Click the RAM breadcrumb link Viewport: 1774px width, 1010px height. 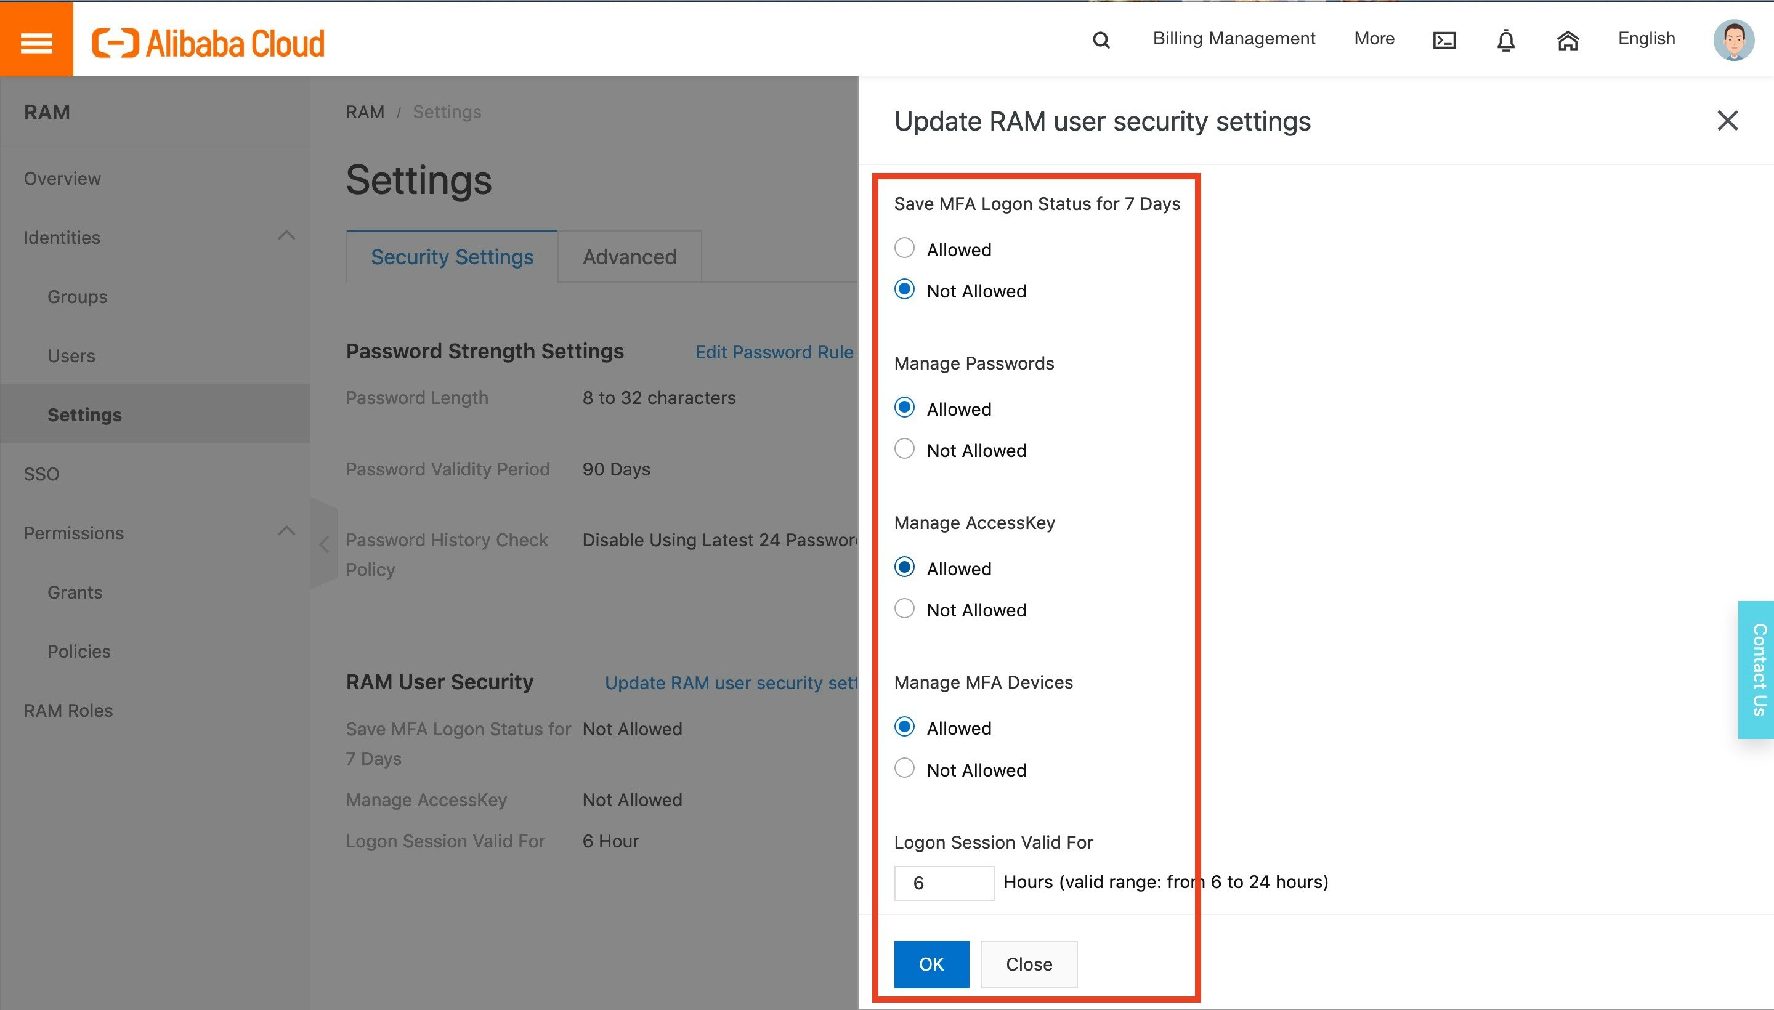tap(365, 111)
